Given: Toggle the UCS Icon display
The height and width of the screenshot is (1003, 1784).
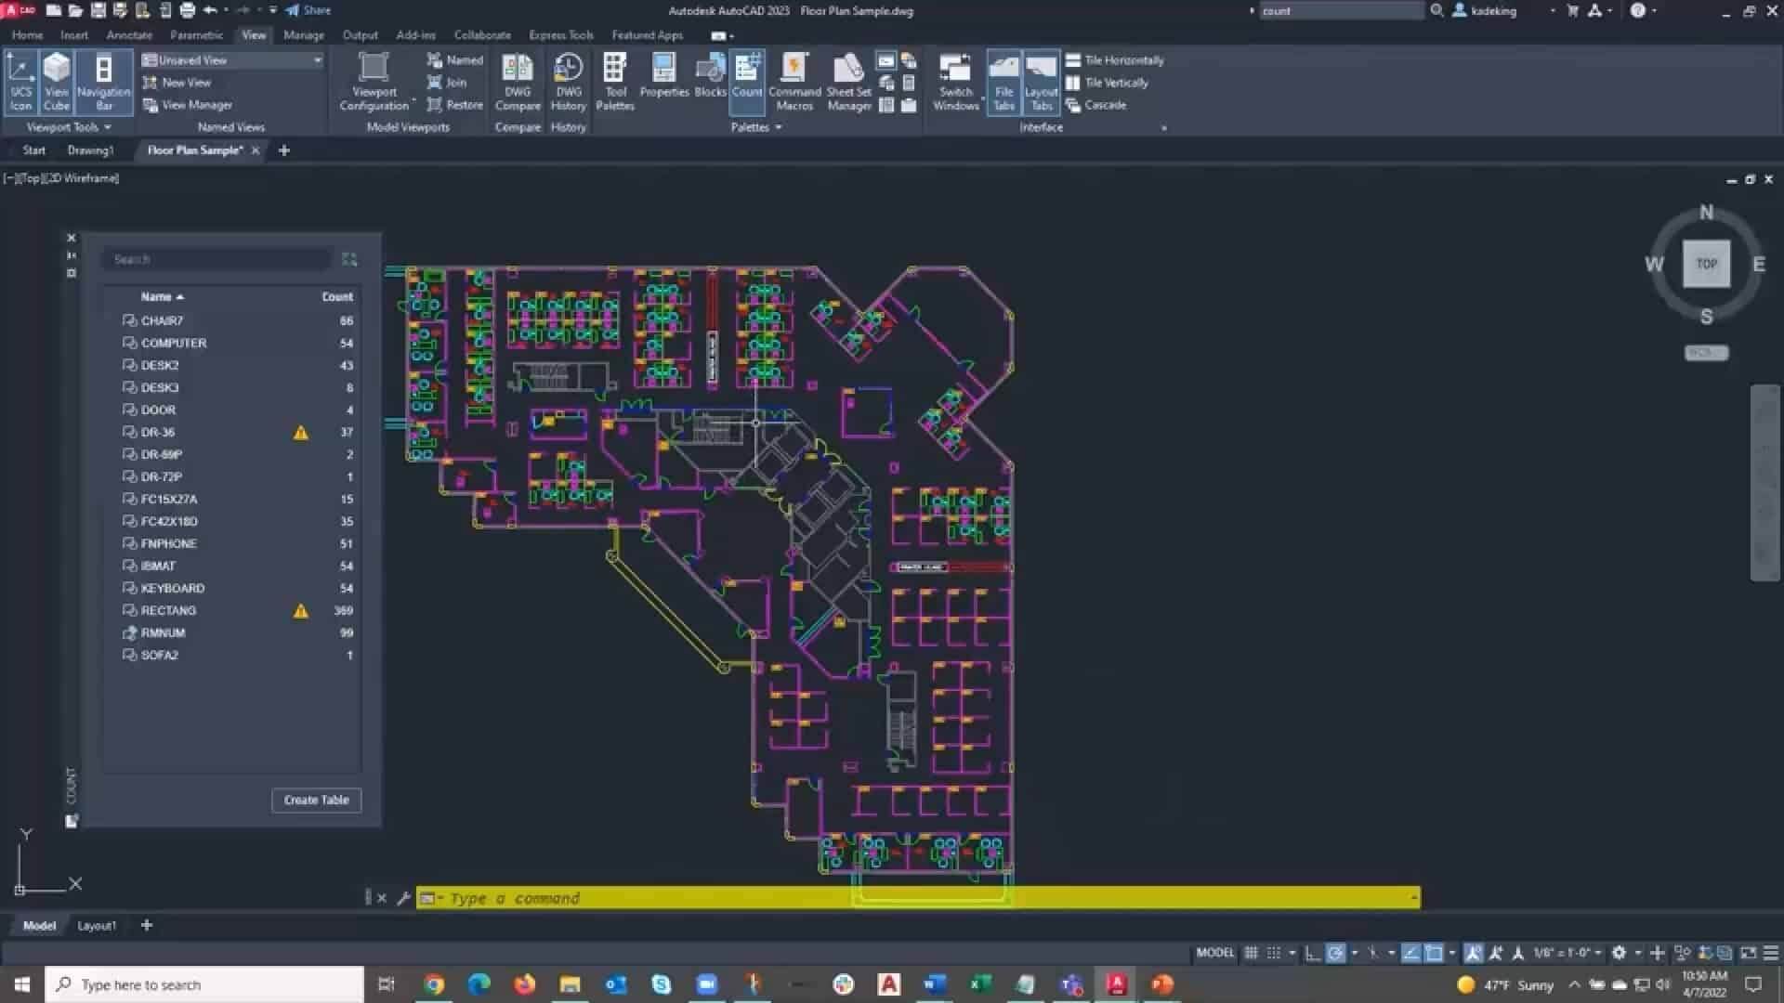Looking at the screenshot, I should [20, 82].
